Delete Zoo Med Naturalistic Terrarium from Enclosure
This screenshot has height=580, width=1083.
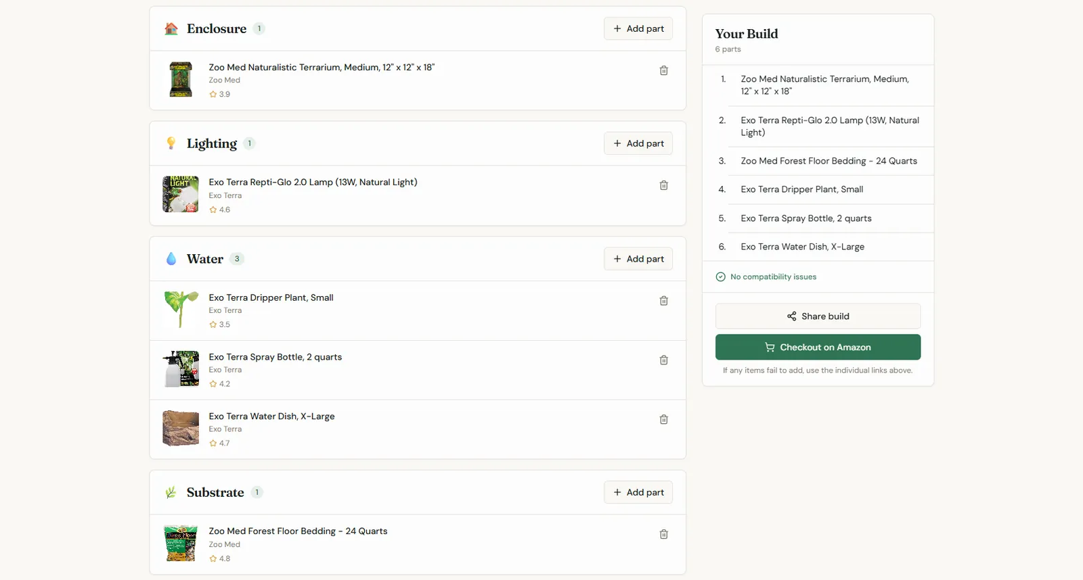click(663, 70)
